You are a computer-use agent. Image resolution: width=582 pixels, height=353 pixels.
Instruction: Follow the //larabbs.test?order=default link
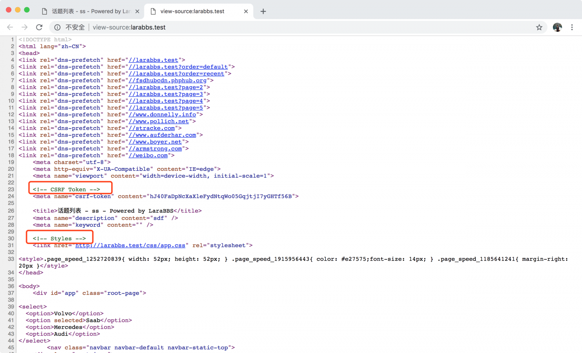coord(178,67)
